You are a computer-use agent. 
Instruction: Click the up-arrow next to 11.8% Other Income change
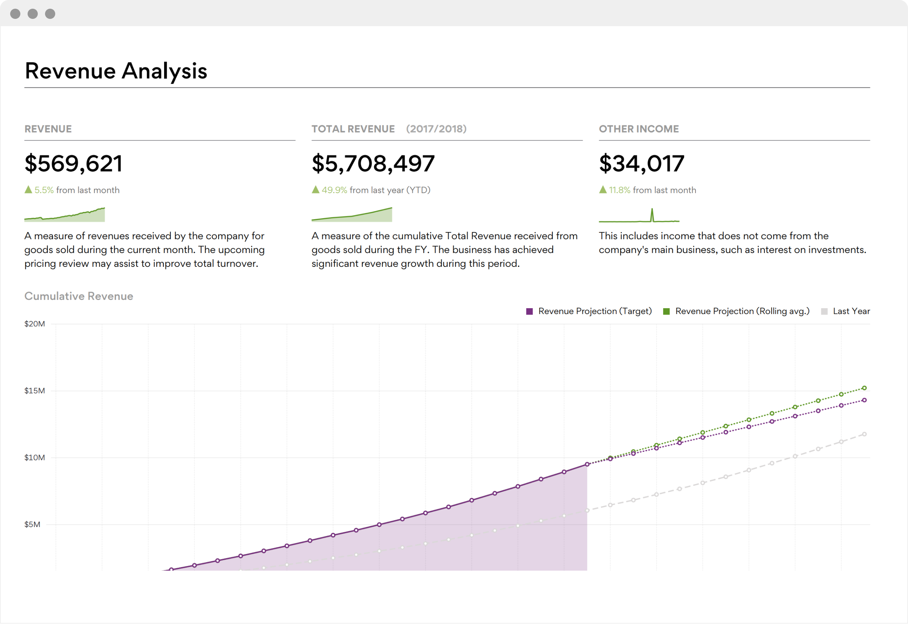[602, 189]
